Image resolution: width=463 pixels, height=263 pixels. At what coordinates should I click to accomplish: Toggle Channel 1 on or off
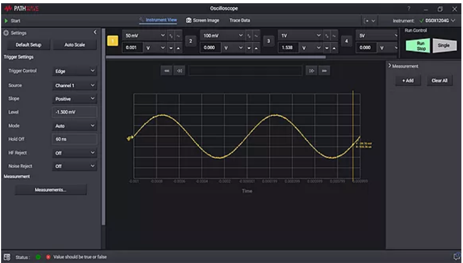click(x=113, y=41)
